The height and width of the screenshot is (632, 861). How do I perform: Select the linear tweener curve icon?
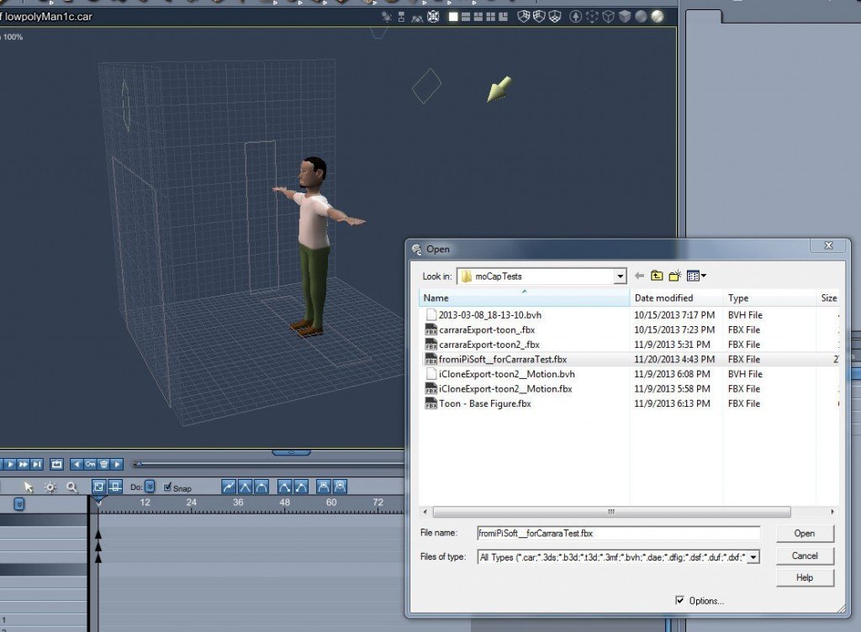(229, 487)
